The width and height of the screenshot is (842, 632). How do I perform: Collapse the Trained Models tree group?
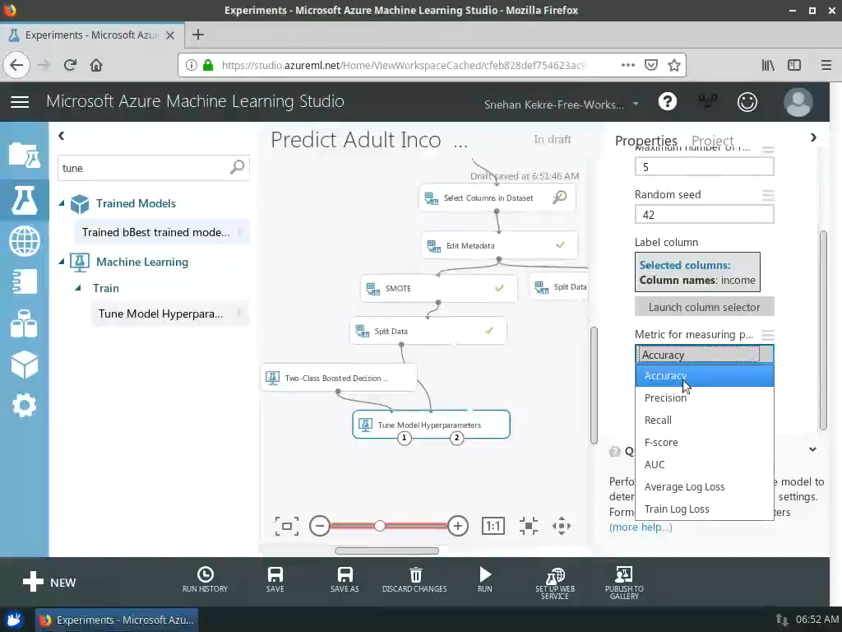(62, 203)
